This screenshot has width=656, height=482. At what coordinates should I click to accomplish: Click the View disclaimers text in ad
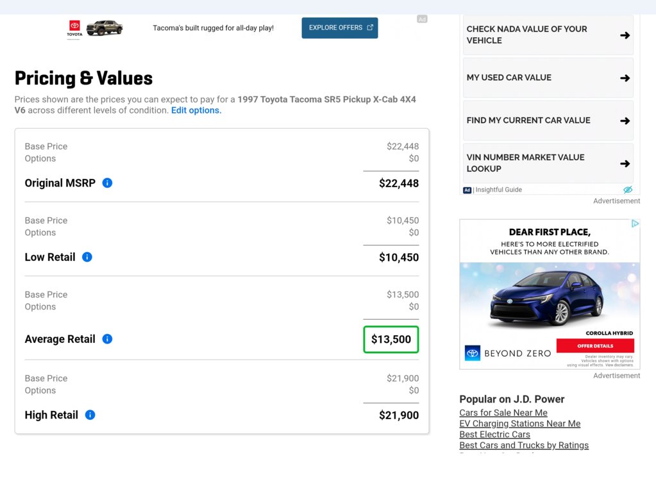tap(619, 365)
